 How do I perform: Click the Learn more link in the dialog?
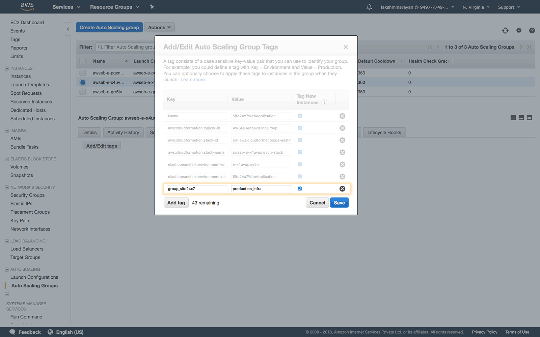coord(193,80)
